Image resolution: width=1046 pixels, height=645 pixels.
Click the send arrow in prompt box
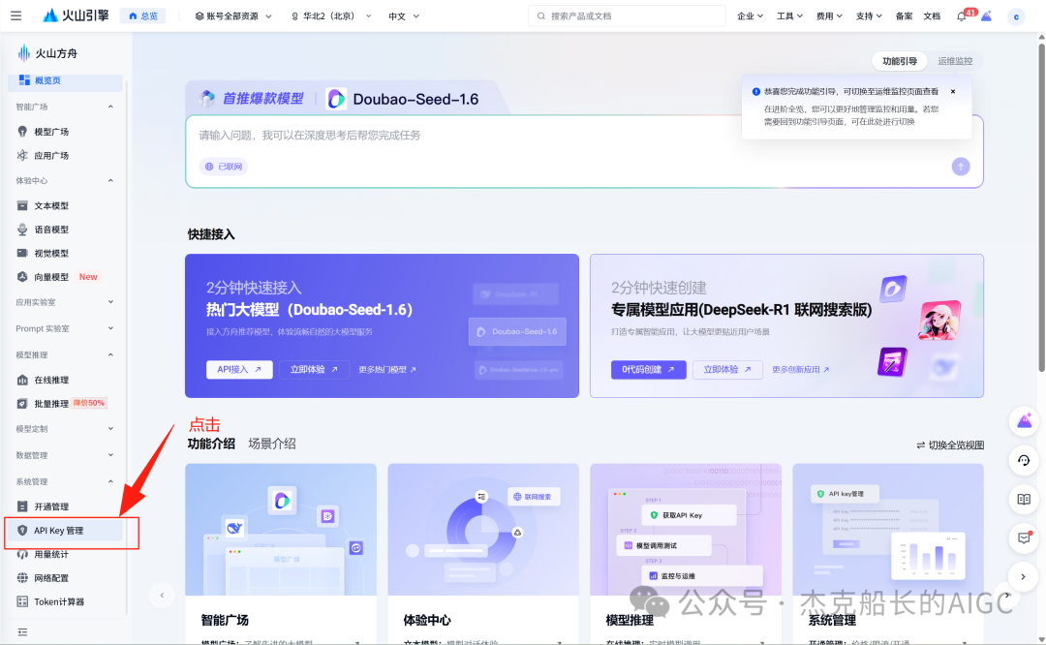[x=961, y=167]
